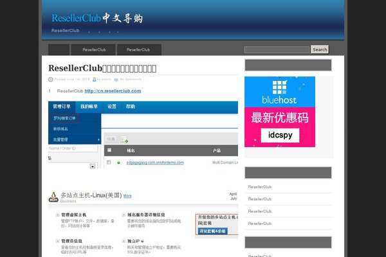Click the author icon next to "by admin"
Screen dimensions: 386x257
pos(94,79)
